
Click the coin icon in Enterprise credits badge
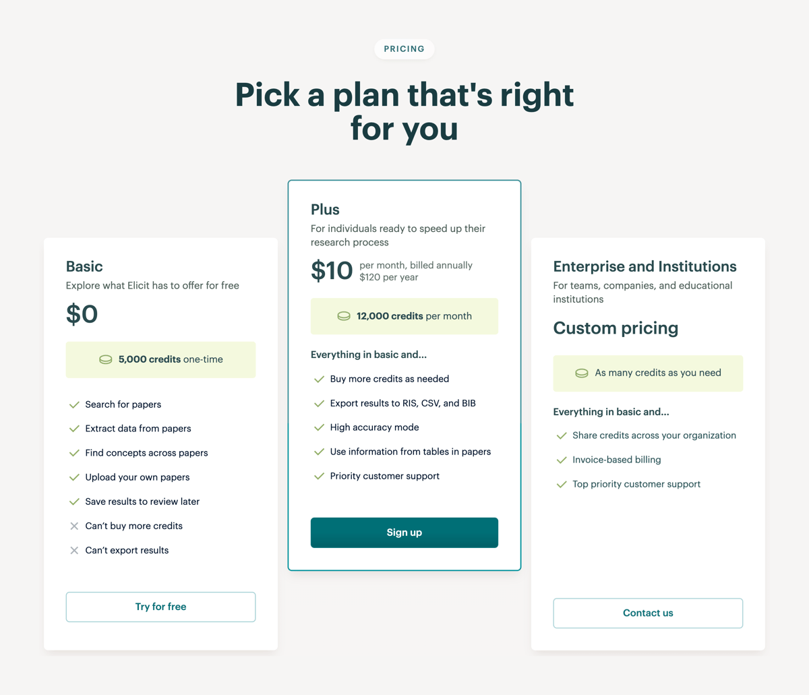click(581, 373)
